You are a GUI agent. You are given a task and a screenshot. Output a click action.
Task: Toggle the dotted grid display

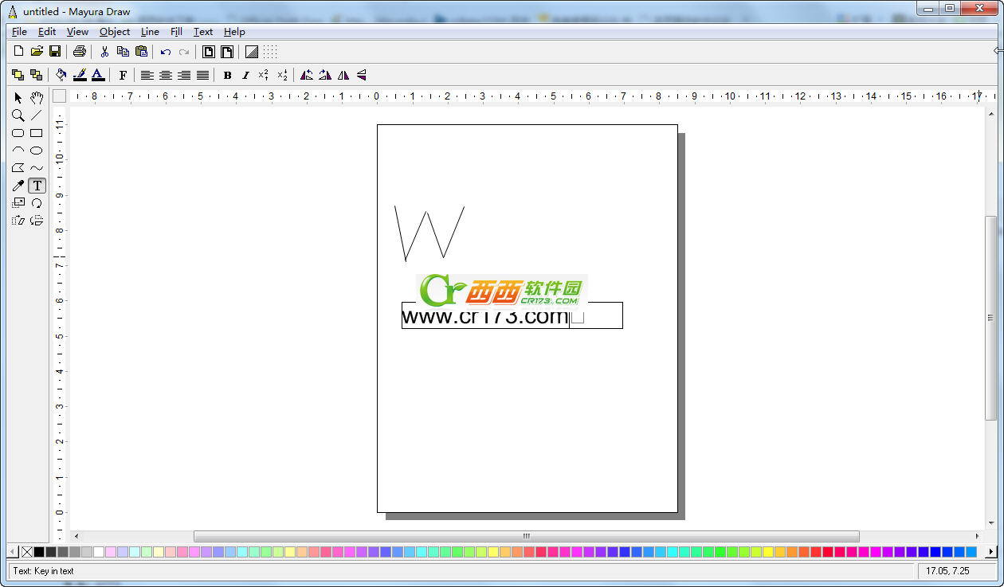[270, 52]
